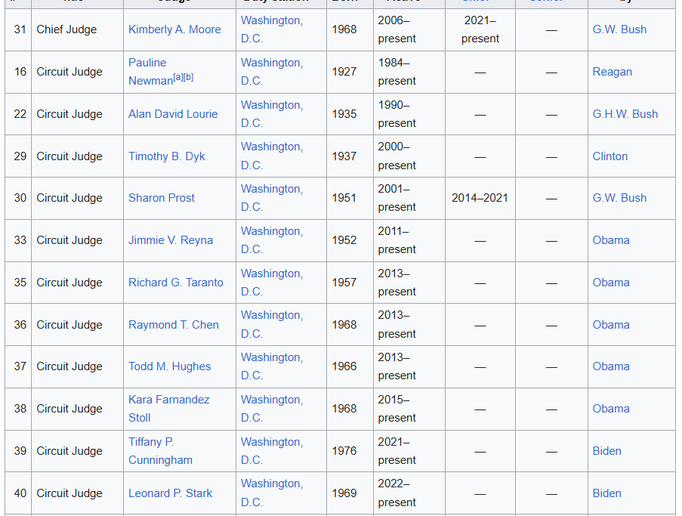Open the Pauline Newman judge link
This screenshot has width=682, height=516.
(x=150, y=72)
